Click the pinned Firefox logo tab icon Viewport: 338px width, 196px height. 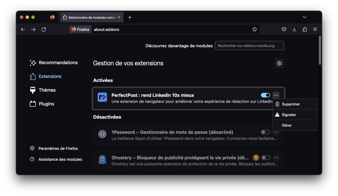coord(52,17)
